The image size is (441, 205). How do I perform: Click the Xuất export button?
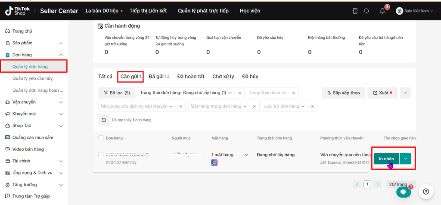coord(382,93)
